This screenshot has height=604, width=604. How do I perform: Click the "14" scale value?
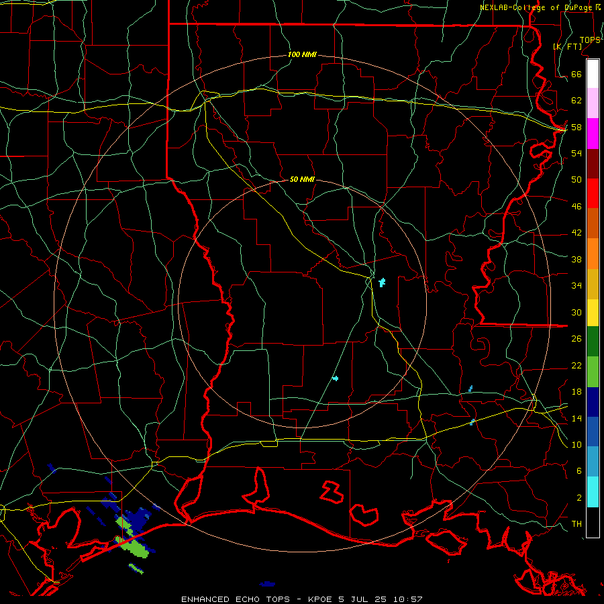pyautogui.click(x=576, y=418)
